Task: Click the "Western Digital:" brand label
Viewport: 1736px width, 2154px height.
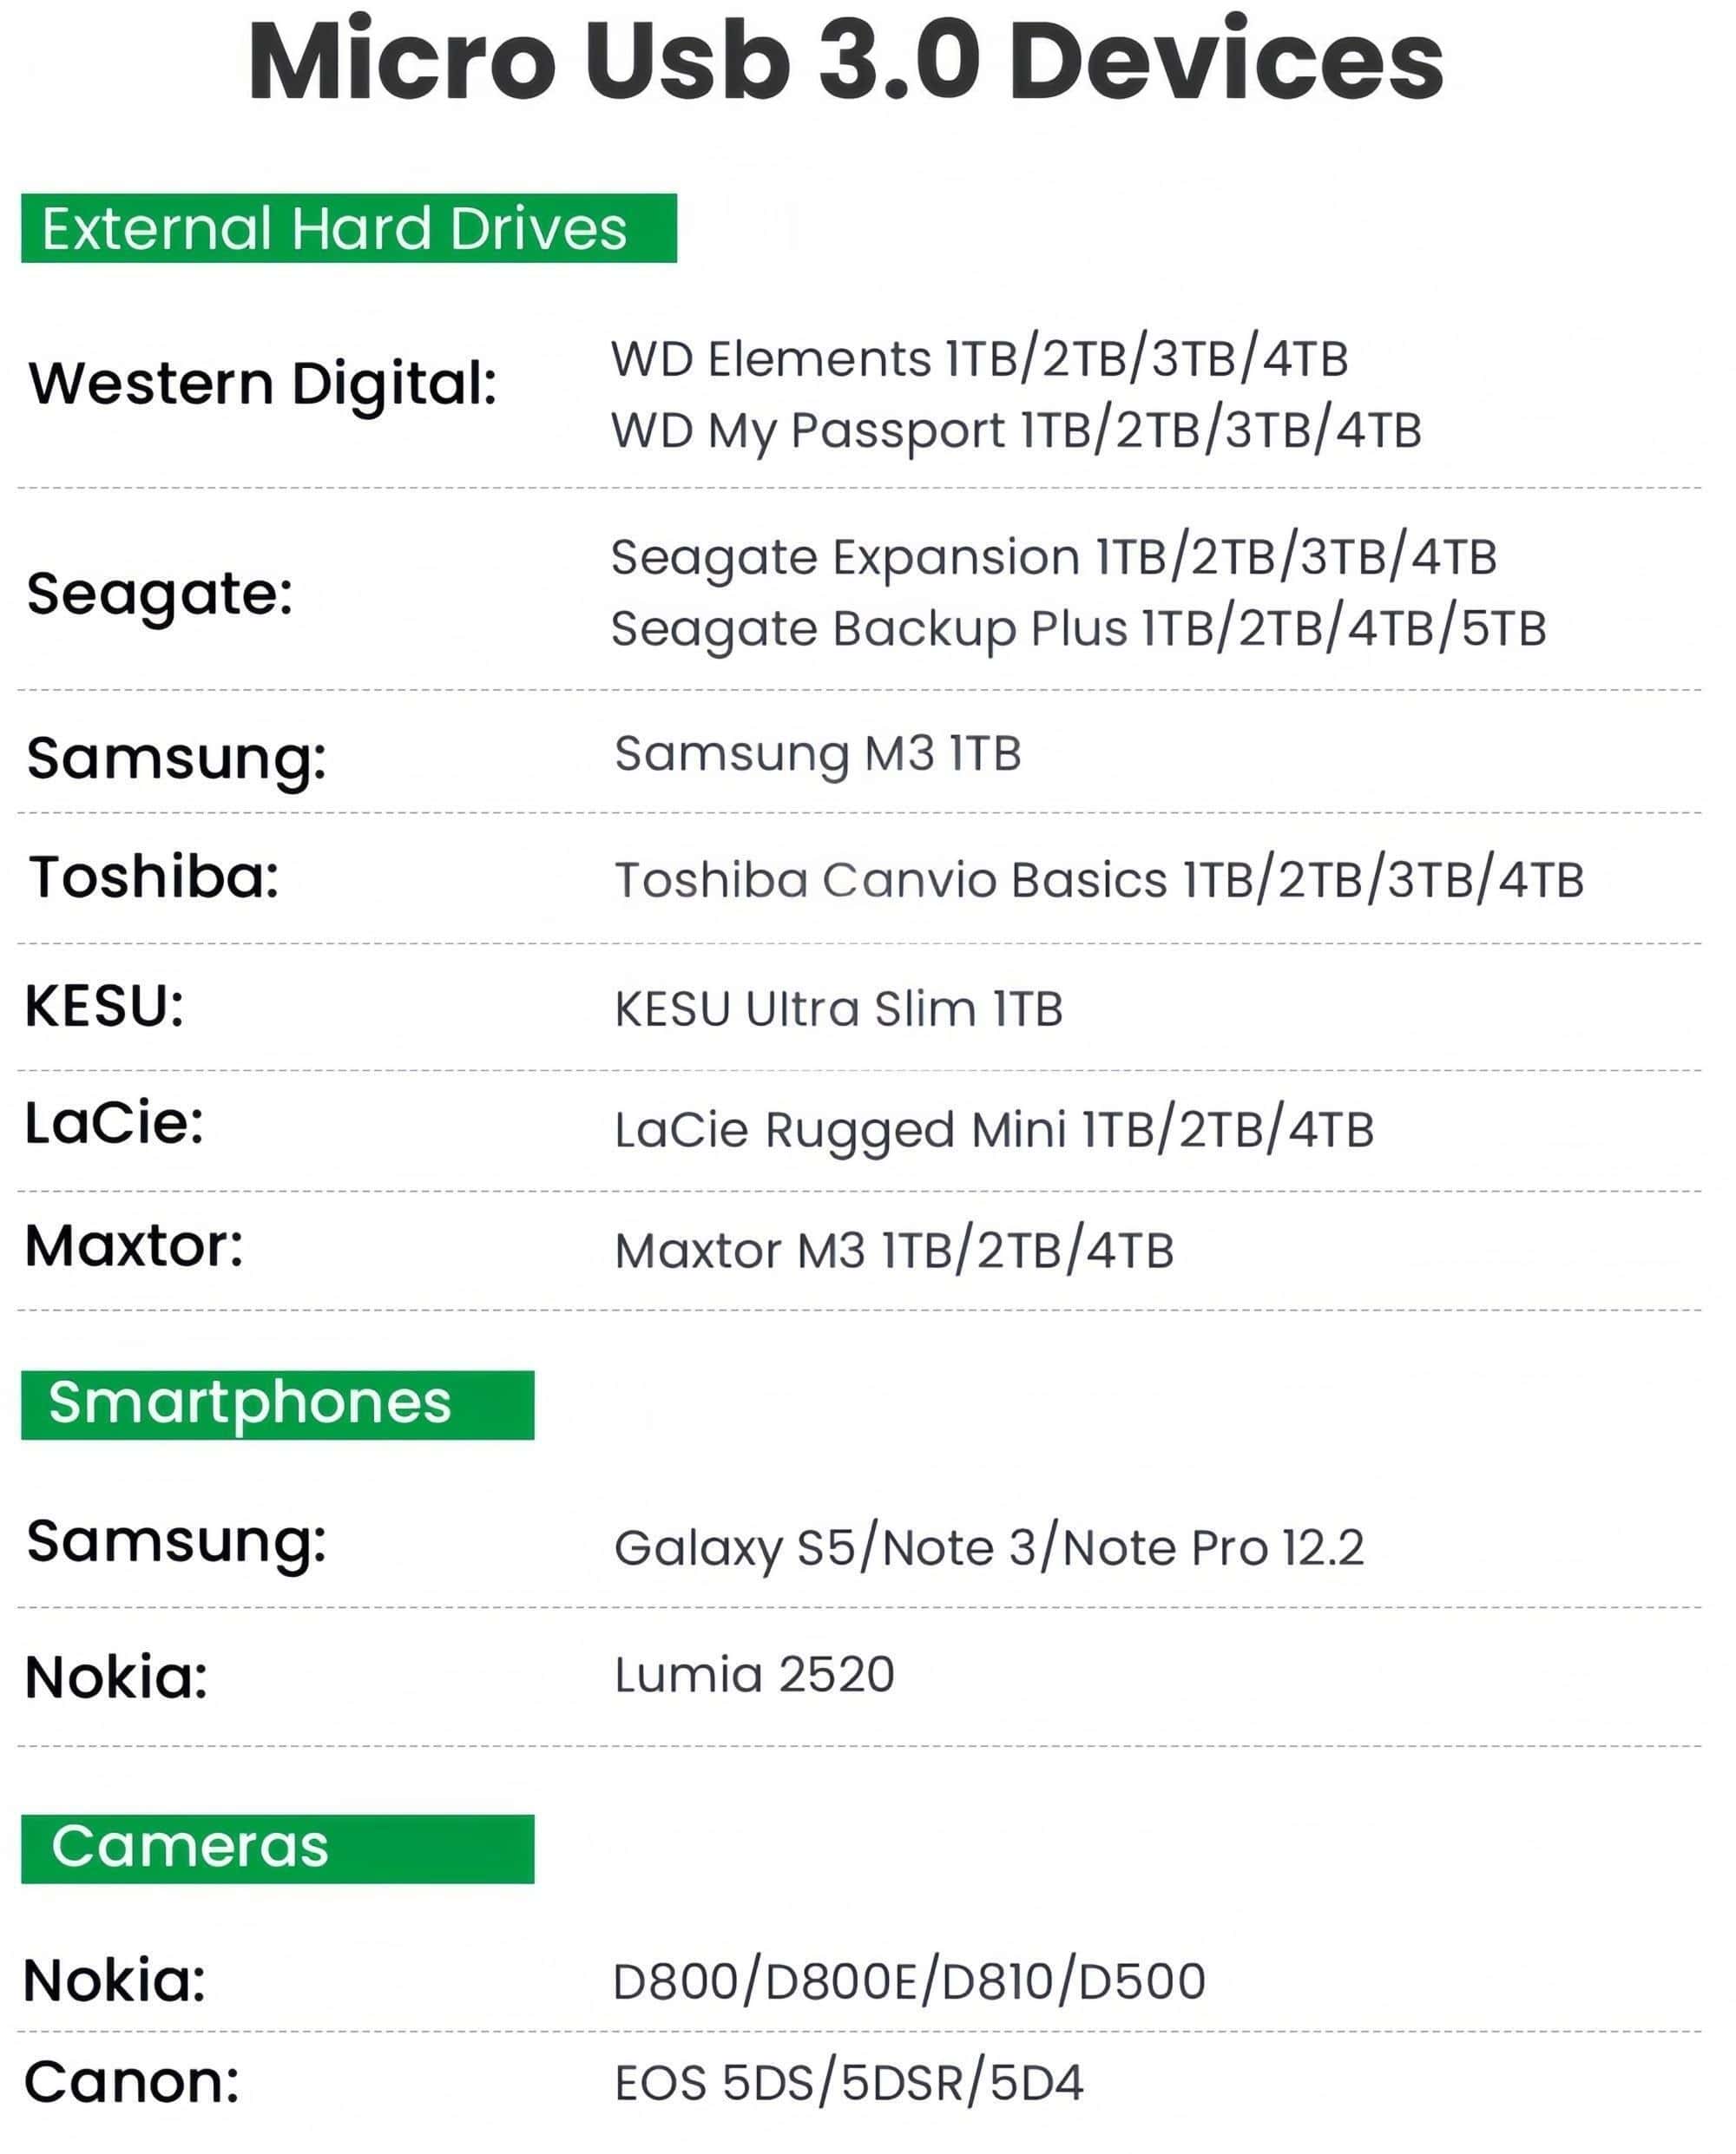Action: (263, 384)
